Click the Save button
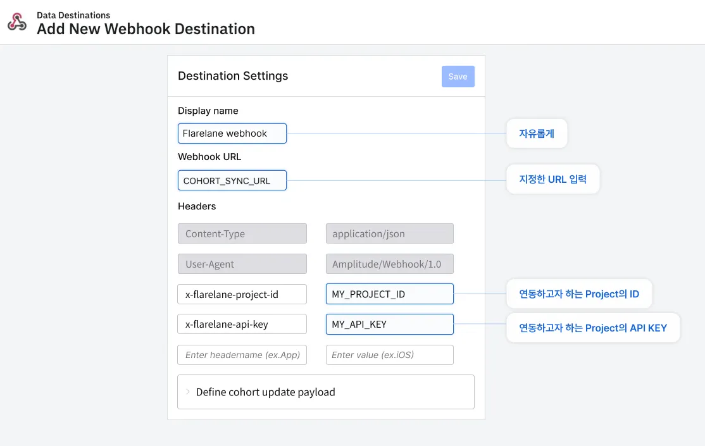 coord(458,77)
